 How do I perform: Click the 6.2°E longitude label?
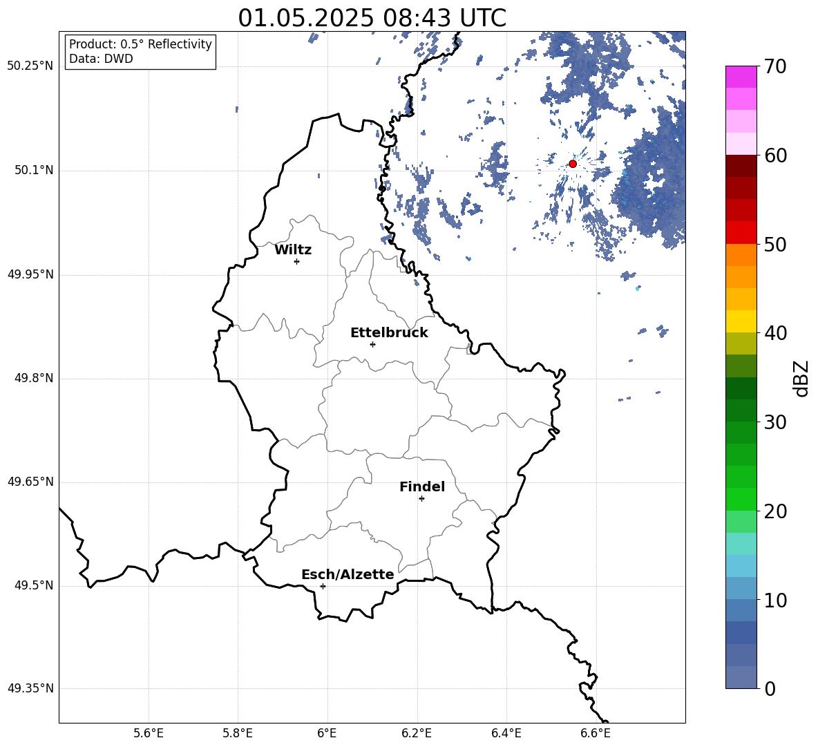coord(417,733)
